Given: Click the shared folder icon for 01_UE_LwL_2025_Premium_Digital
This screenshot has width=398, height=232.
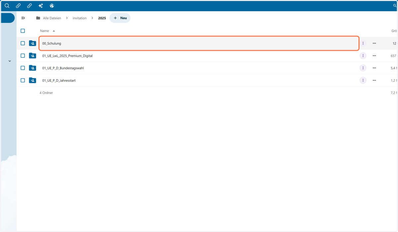Looking at the screenshot, I should coord(33,56).
